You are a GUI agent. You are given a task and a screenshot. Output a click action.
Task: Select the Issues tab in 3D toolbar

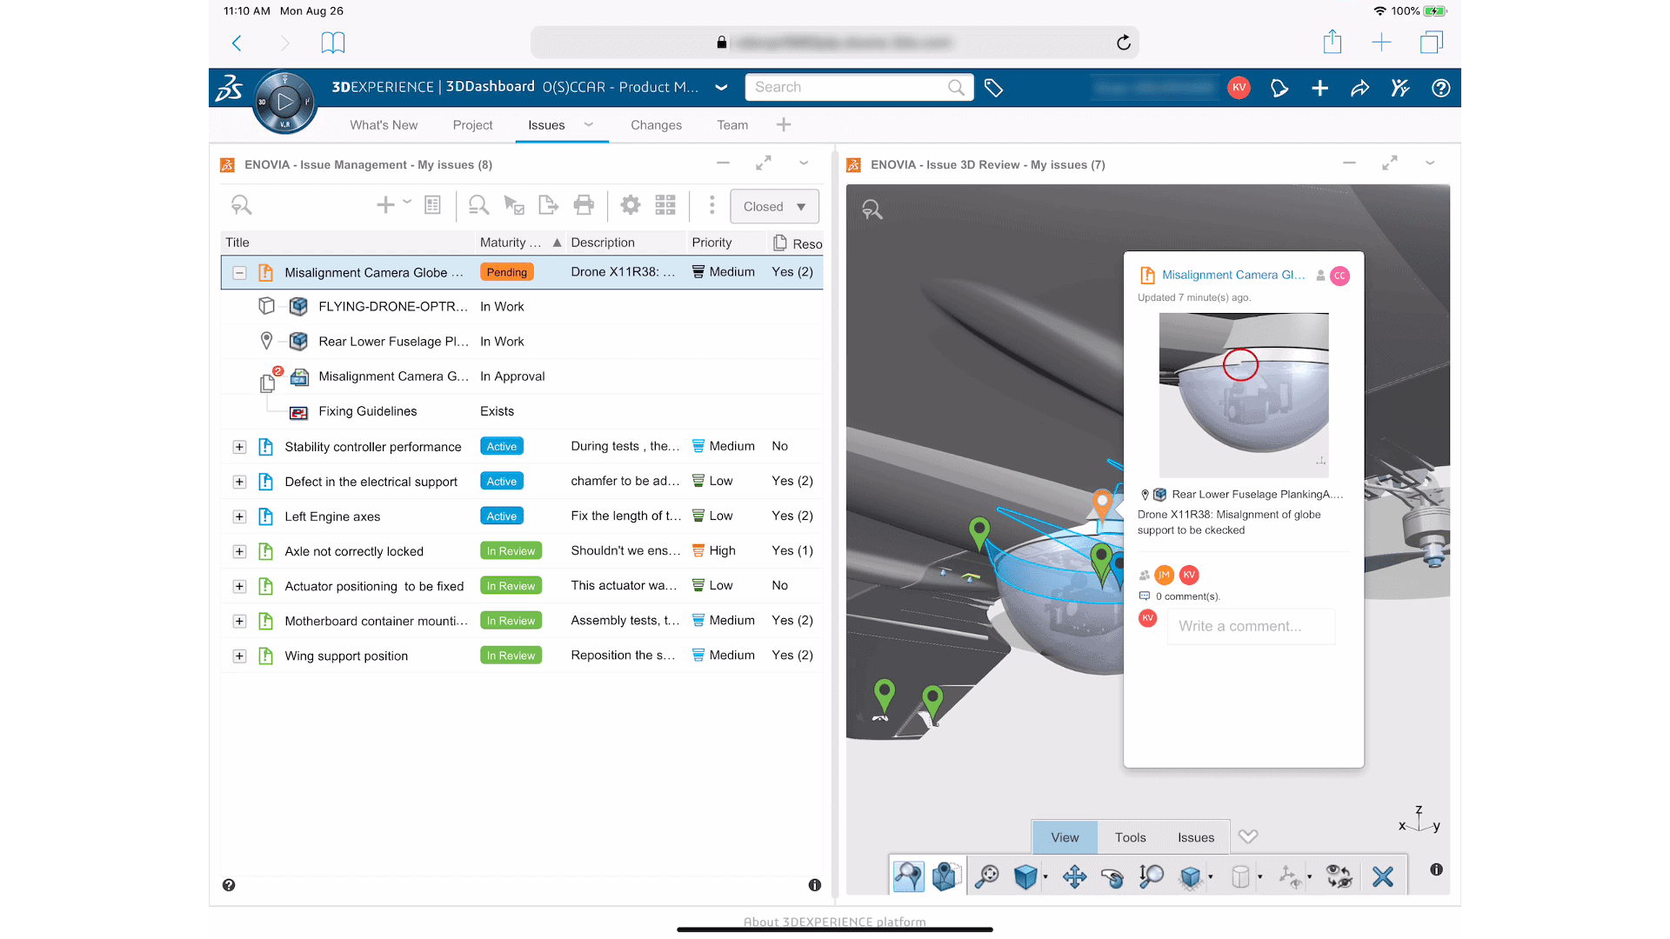click(1196, 837)
